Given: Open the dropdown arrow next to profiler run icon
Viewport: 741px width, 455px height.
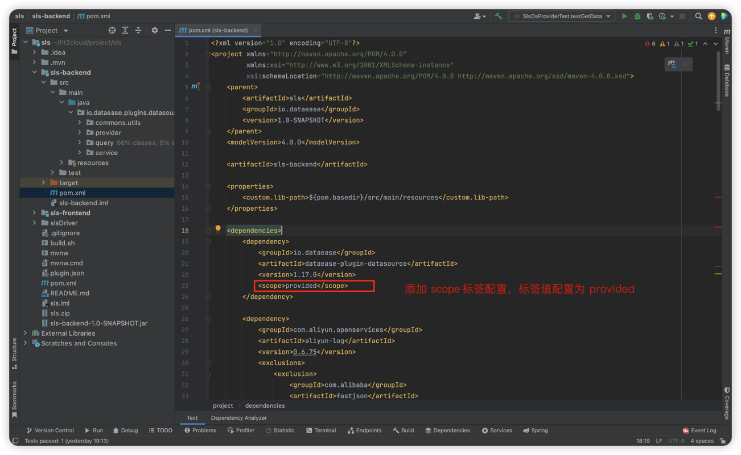Looking at the screenshot, I should tap(672, 16).
